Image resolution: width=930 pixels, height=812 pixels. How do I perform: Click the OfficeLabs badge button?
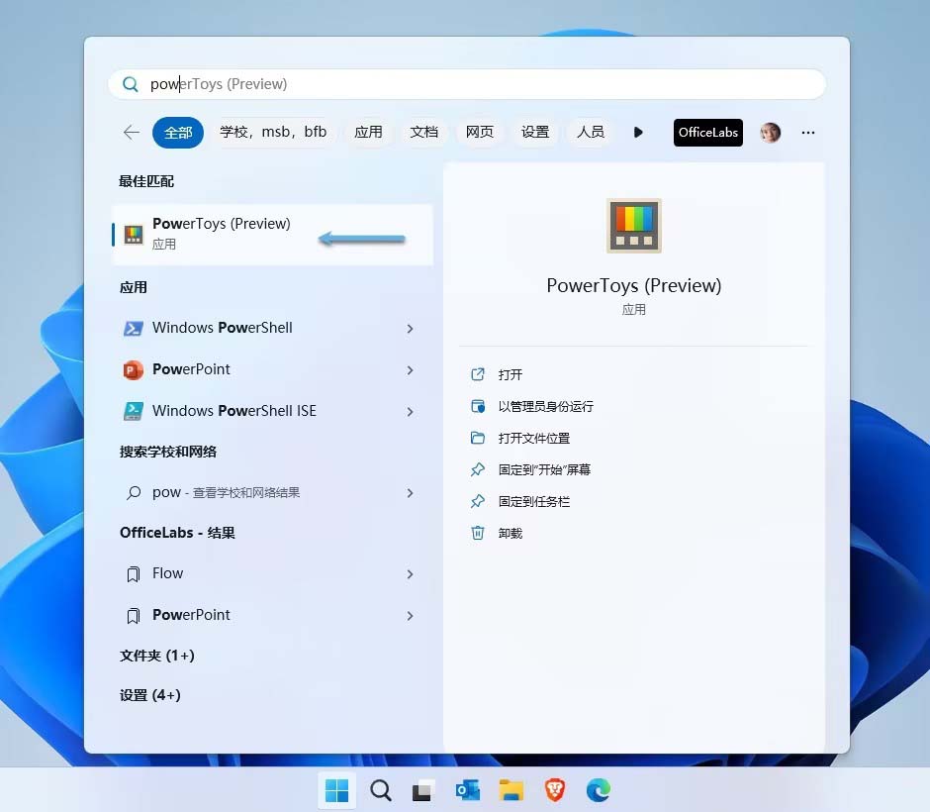(708, 133)
